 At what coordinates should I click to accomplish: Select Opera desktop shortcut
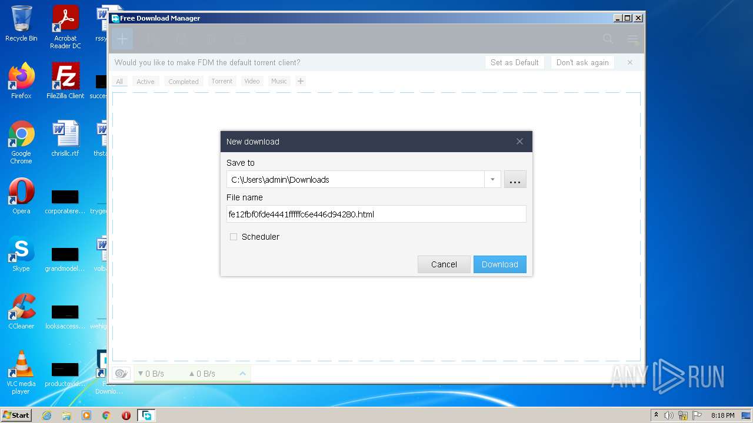(21, 196)
